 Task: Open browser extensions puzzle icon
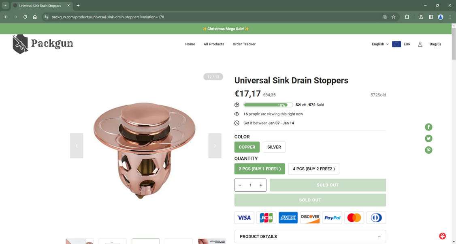point(407,17)
